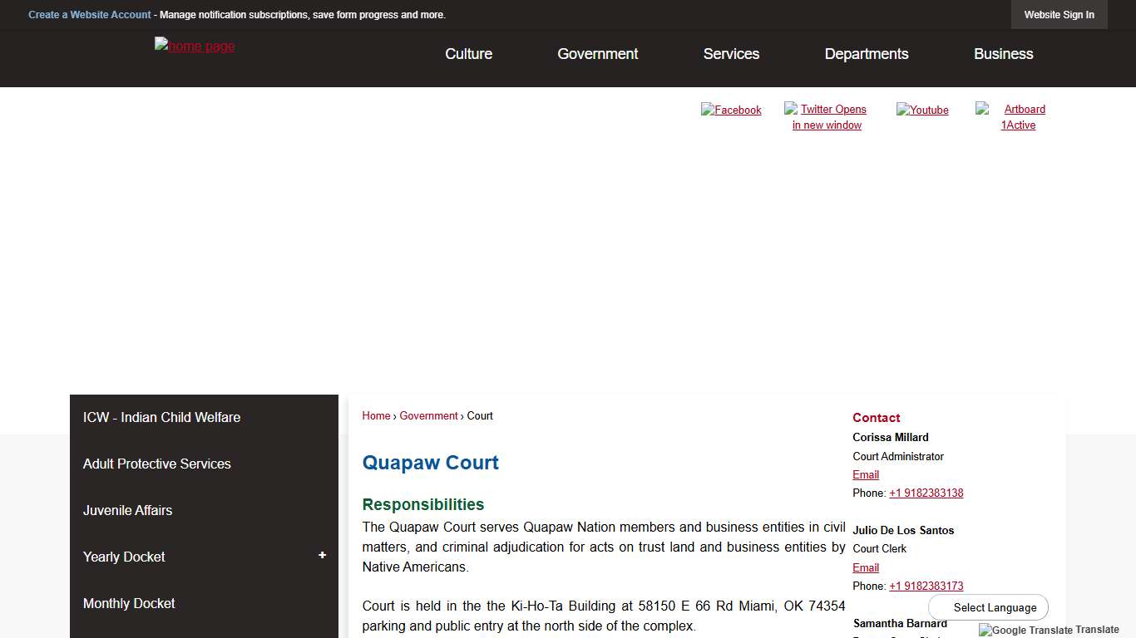The width and height of the screenshot is (1136, 638).
Task: Open the Monthly Docket page
Action: [x=129, y=603]
